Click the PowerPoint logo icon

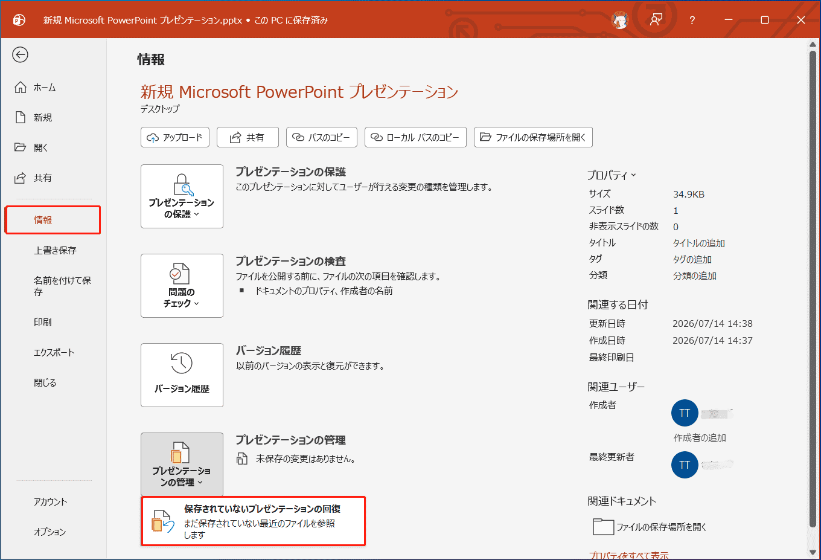19,20
